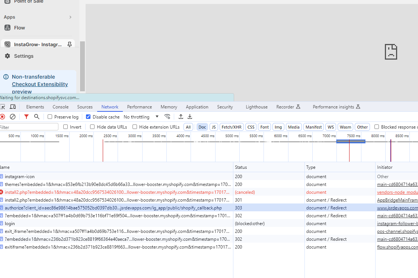This screenshot has width=418, height=278.
Task: Filter by Other requests
Action: tap(362, 127)
